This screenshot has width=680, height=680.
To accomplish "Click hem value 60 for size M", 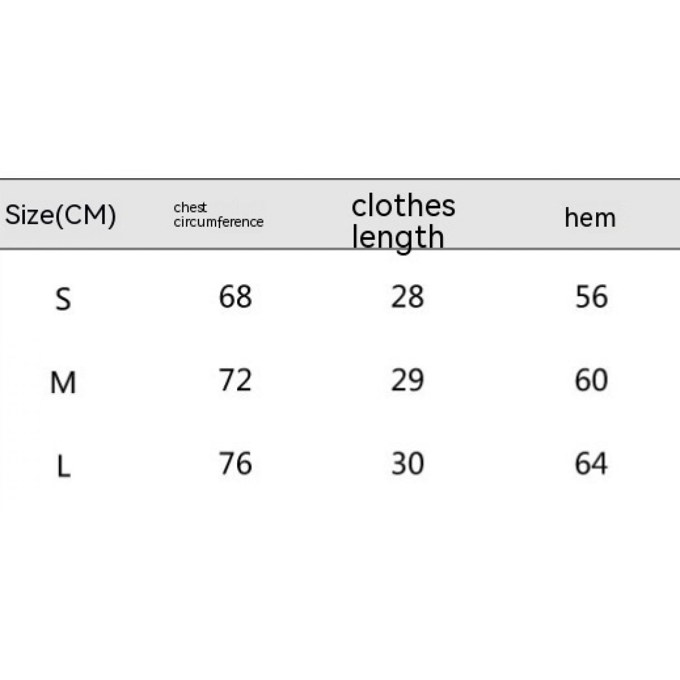I will [591, 380].
